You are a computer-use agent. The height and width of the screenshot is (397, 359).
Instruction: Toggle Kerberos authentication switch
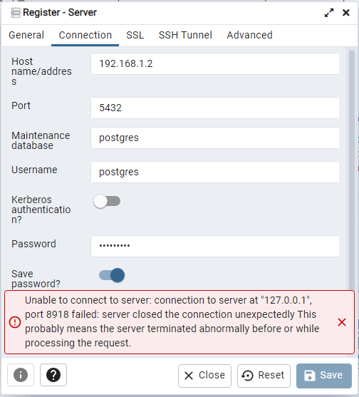click(107, 201)
